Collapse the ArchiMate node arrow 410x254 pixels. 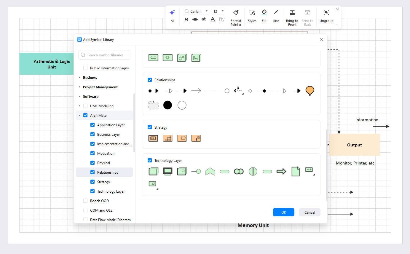pos(79,115)
